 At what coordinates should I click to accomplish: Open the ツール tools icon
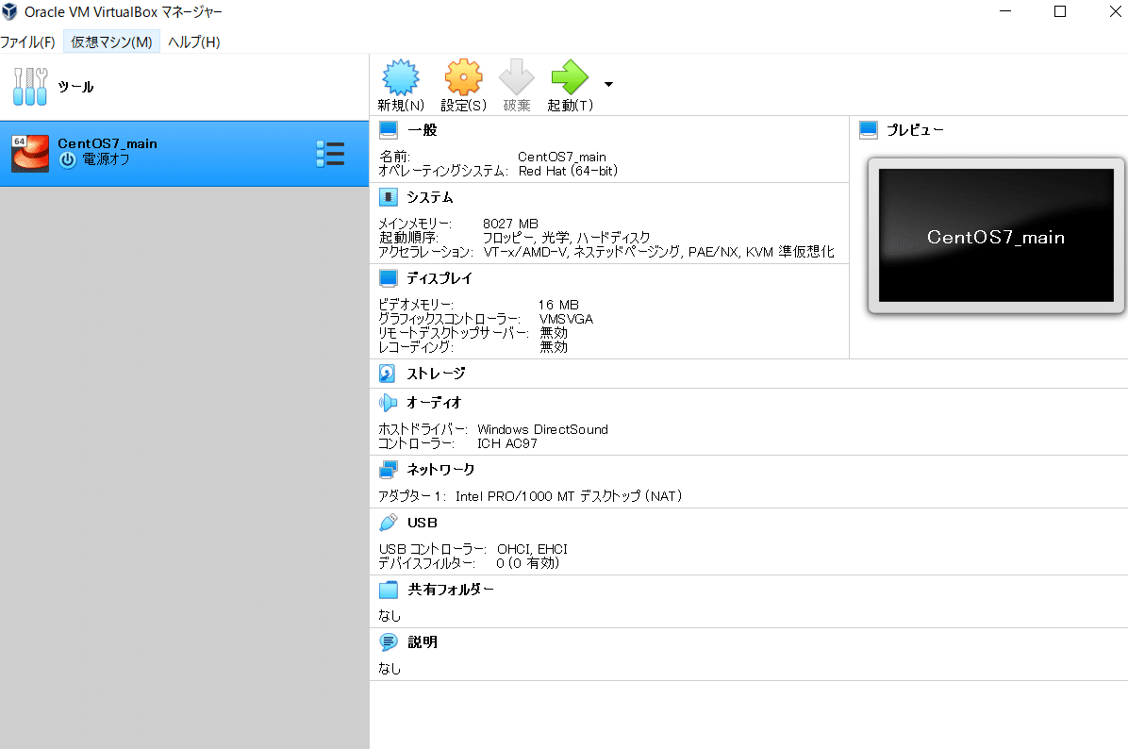(29, 87)
